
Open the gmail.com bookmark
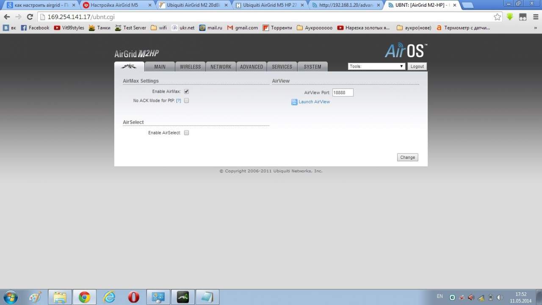[x=243, y=28]
